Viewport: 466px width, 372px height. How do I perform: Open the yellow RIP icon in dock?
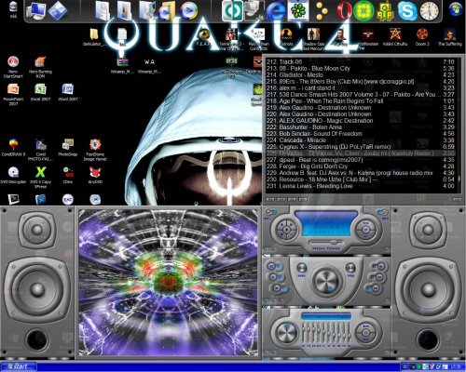point(385,11)
